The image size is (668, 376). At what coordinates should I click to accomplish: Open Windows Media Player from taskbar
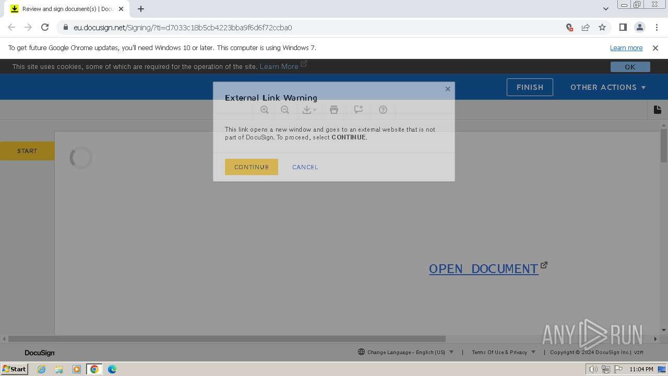tap(77, 369)
